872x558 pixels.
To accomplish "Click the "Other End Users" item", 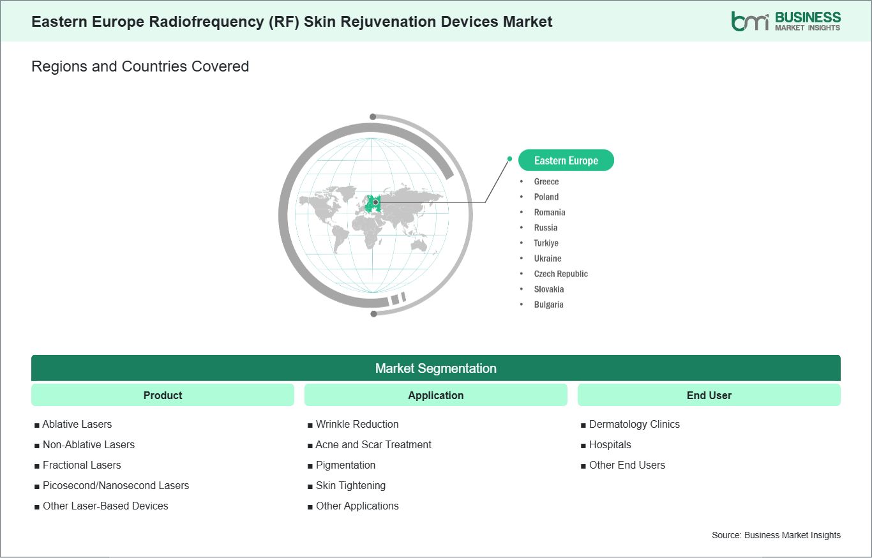I will click(x=627, y=465).
